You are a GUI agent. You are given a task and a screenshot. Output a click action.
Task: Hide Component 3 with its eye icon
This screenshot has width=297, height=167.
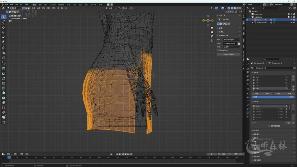(x=291, y=20)
